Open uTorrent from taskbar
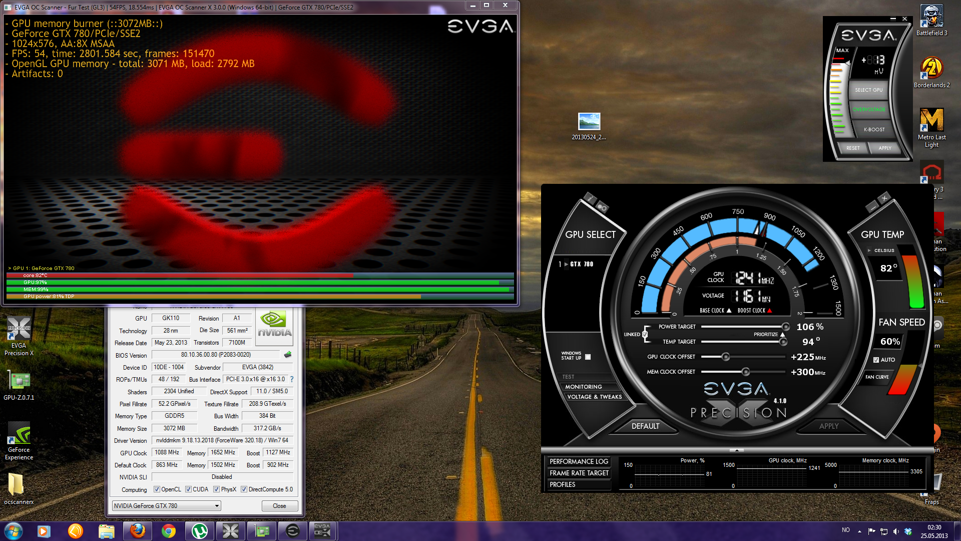The width and height of the screenshot is (961, 541). coord(200,531)
